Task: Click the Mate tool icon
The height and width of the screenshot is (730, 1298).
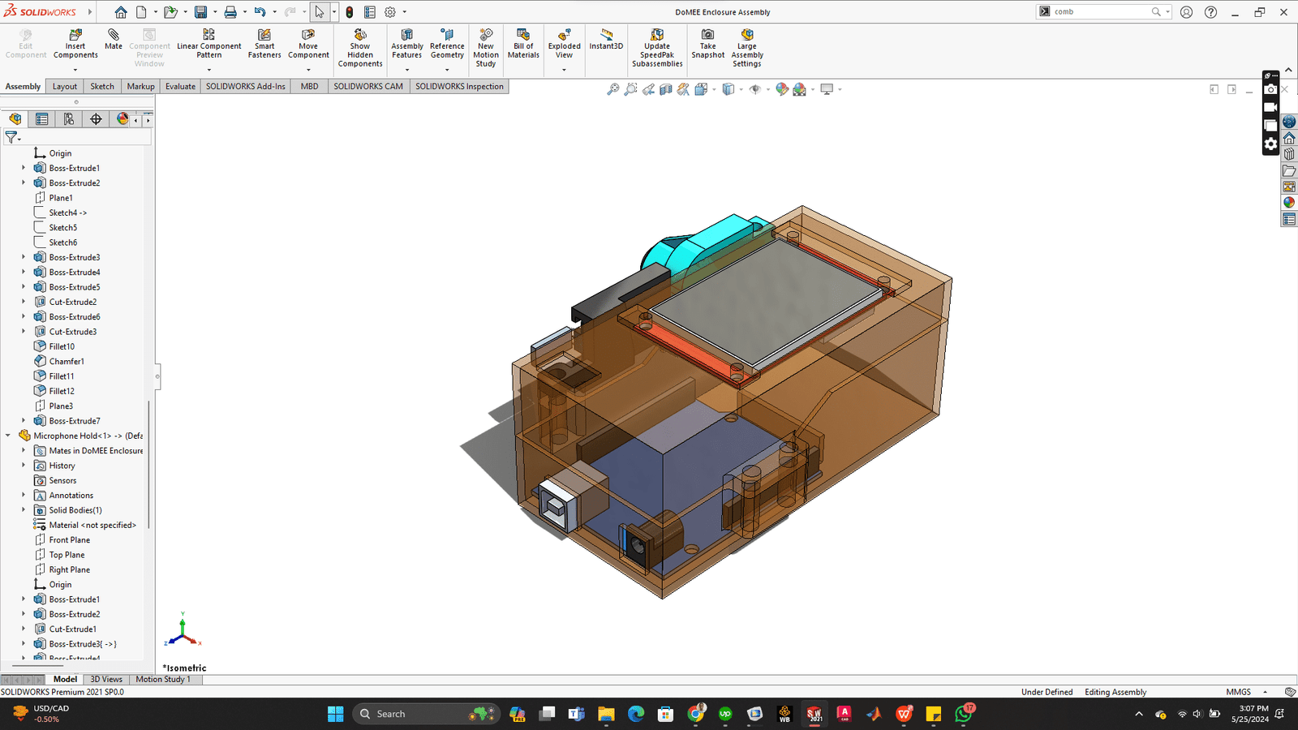Action: click(x=114, y=40)
